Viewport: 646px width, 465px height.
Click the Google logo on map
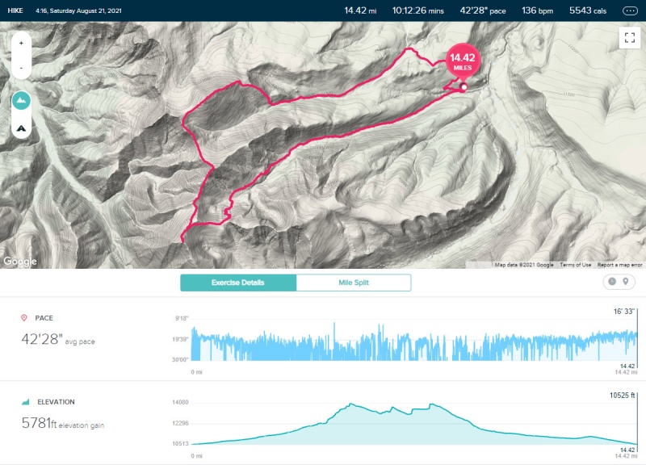[x=19, y=261]
